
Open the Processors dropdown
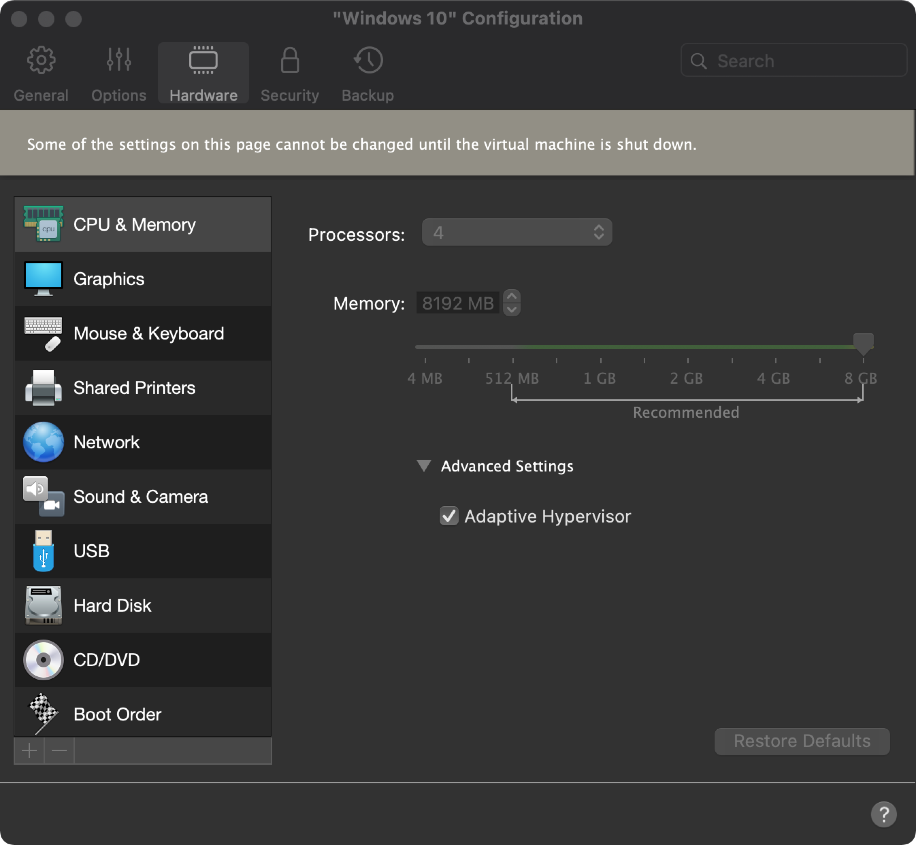click(x=517, y=232)
